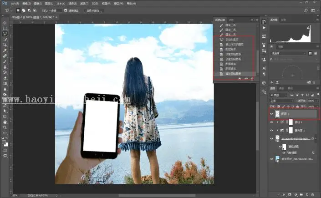321x198 pixels.
Task: Click the New Selection mode icon
Action: (18, 10)
